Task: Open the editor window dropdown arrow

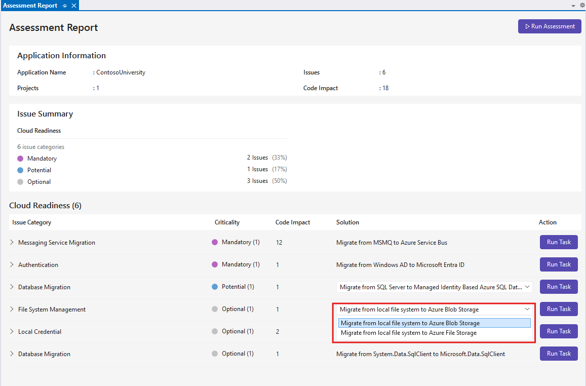Action: tap(573, 5)
